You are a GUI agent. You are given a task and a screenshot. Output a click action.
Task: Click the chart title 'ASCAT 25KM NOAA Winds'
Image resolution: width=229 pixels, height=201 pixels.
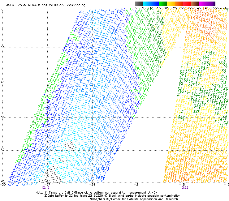(x=27, y=5)
